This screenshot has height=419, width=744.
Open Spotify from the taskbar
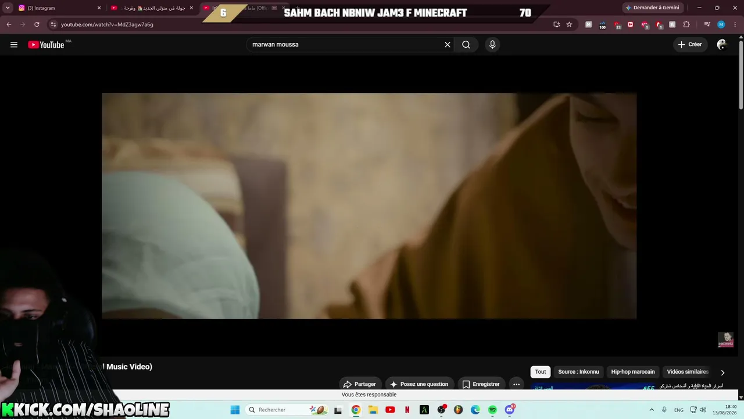point(492,410)
